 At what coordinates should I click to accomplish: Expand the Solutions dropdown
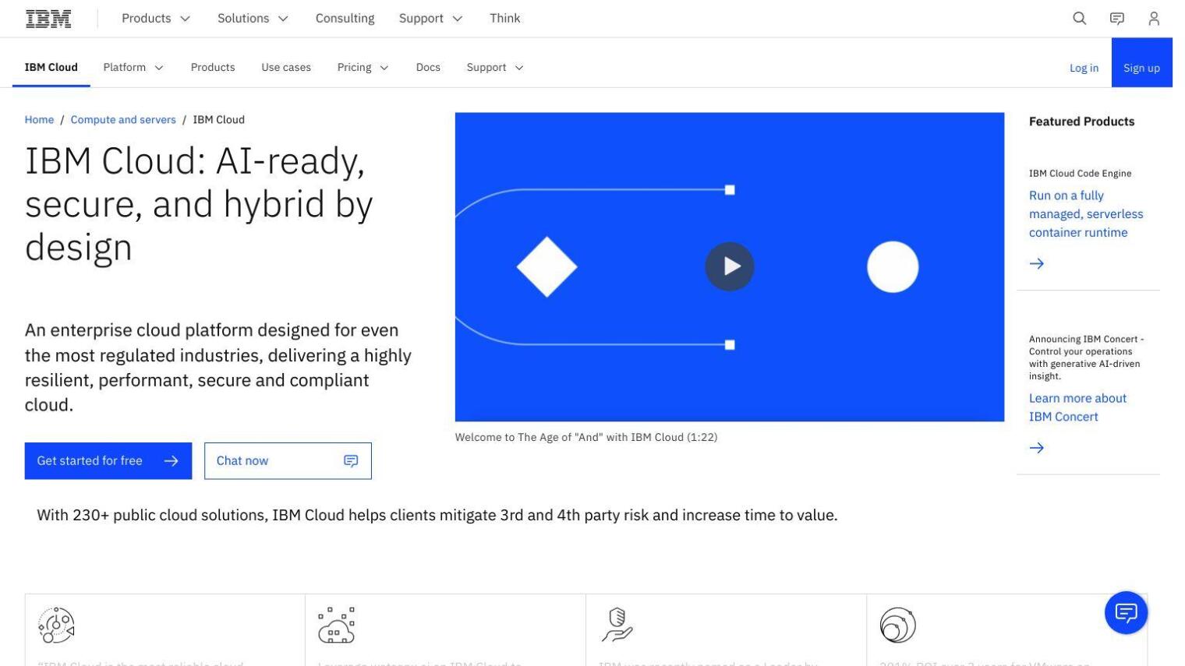click(253, 19)
